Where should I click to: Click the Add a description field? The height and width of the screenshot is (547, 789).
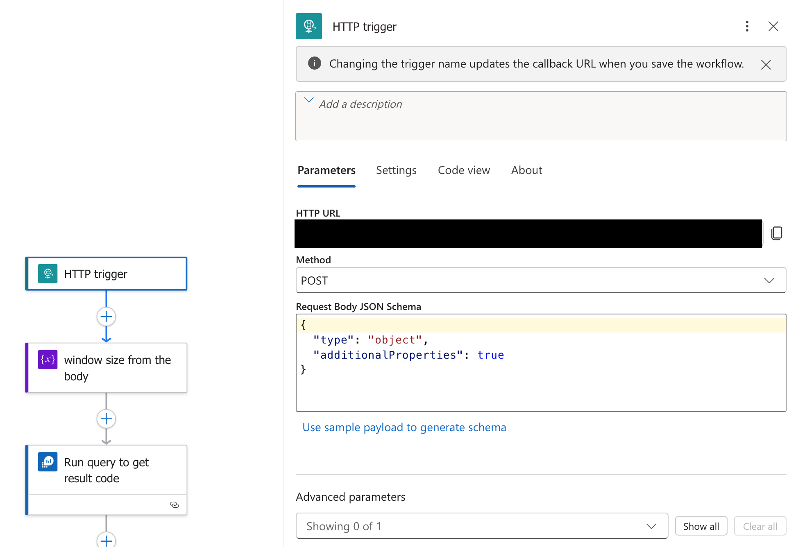tap(541, 116)
